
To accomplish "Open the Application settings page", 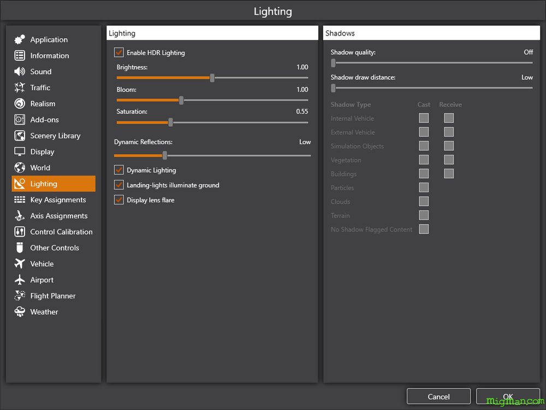I will point(54,39).
